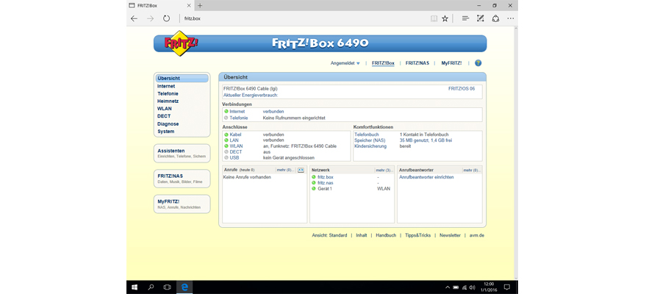The image size is (646, 294).
Task: Click the 'Aktueller Energieverbrauch' link
Action: coord(250,95)
